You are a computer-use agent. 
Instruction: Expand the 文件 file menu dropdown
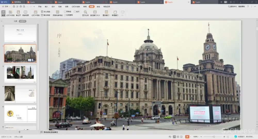(x=6, y=6)
